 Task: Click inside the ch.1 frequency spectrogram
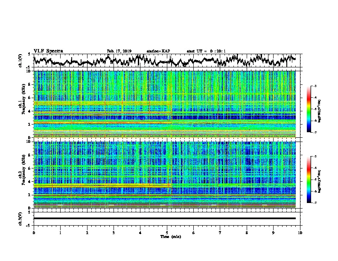(x=164, y=104)
